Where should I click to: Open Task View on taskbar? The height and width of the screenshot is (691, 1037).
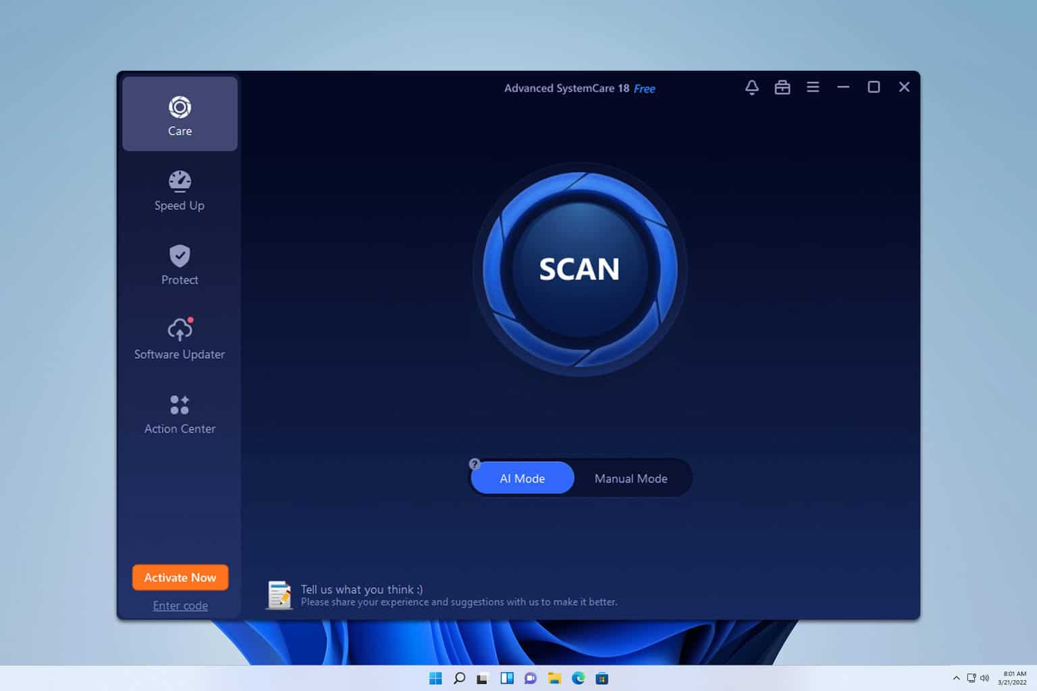(x=482, y=678)
